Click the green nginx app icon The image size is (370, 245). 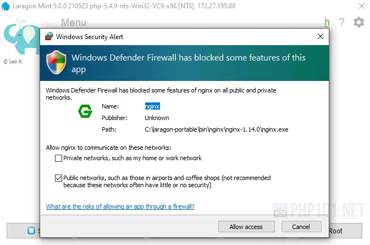(85, 112)
